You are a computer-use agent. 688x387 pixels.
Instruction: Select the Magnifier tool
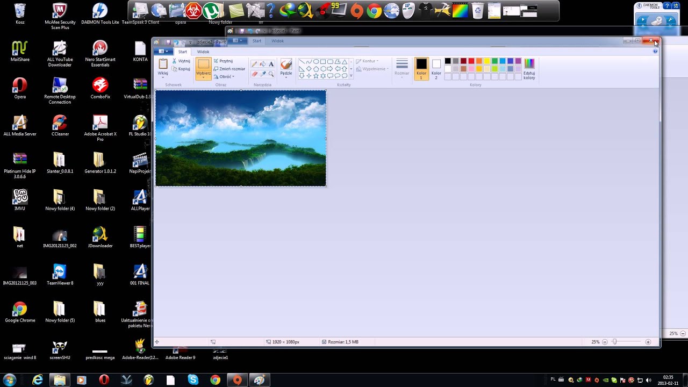[271, 74]
